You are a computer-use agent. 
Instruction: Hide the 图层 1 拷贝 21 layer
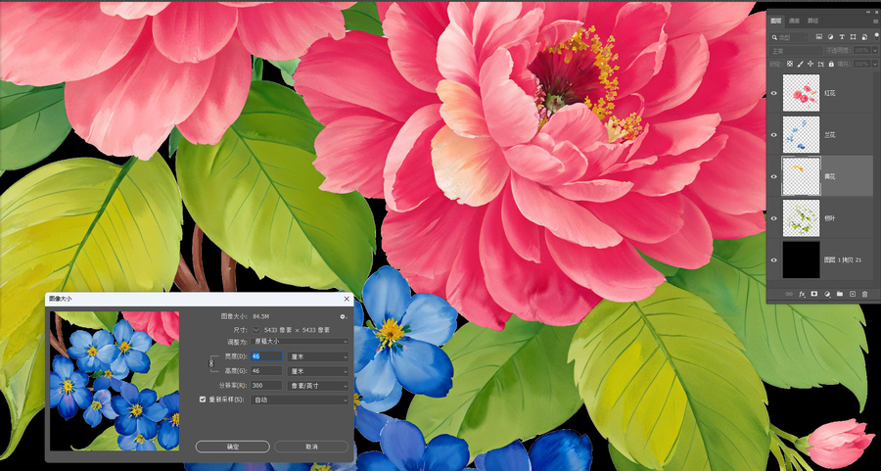coord(774,260)
